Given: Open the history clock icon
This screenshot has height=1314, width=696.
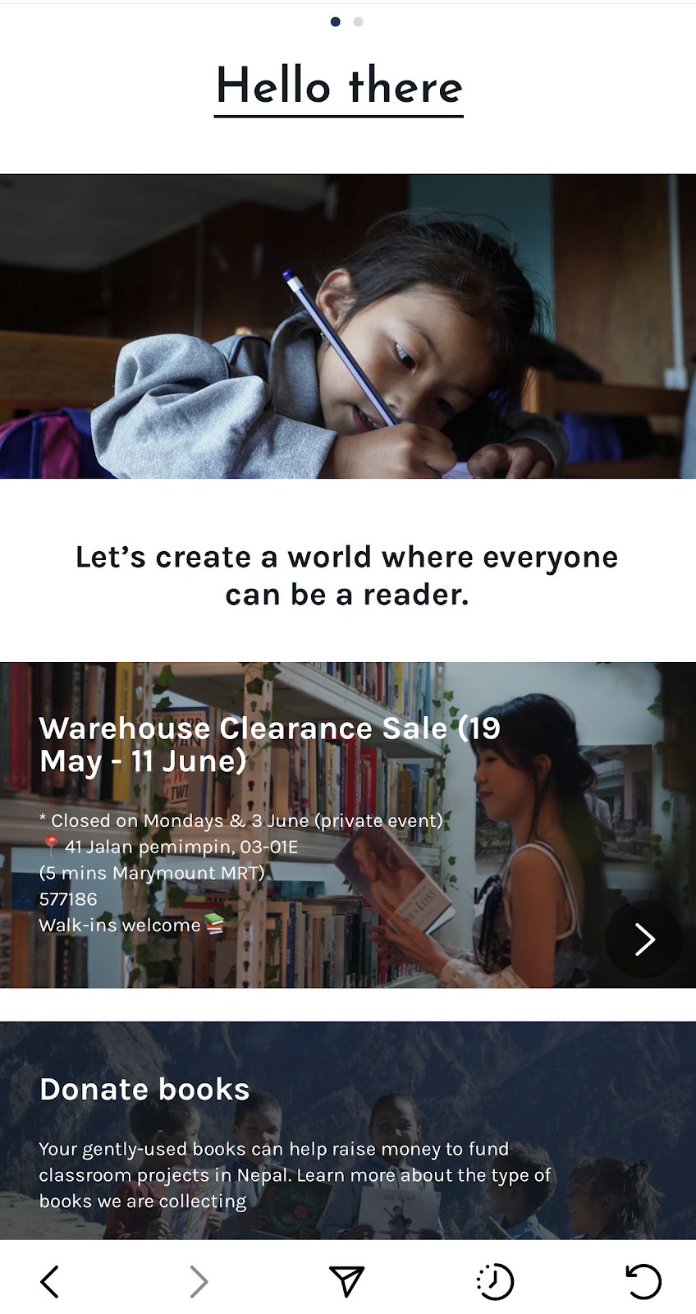Looking at the screenshot, I should [495, 1281].
